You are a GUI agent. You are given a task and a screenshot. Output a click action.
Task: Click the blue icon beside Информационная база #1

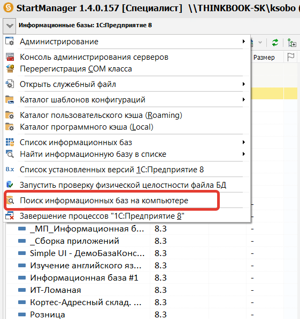click(22, 277)
